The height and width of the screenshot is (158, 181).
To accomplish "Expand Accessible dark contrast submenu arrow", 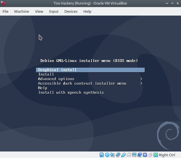I will tap(141, 84).
